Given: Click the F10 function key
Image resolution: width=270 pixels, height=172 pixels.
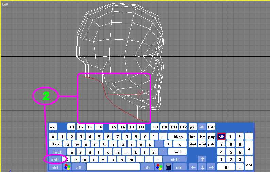Looking at the screenshot, I should tap(165, 127).
